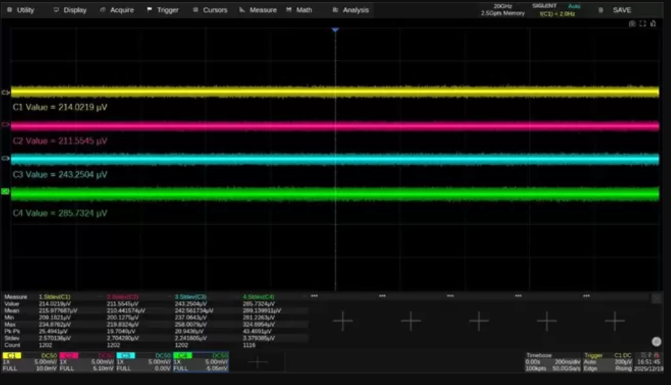
Task: Open the Math menu
Action: pos(299,10)
